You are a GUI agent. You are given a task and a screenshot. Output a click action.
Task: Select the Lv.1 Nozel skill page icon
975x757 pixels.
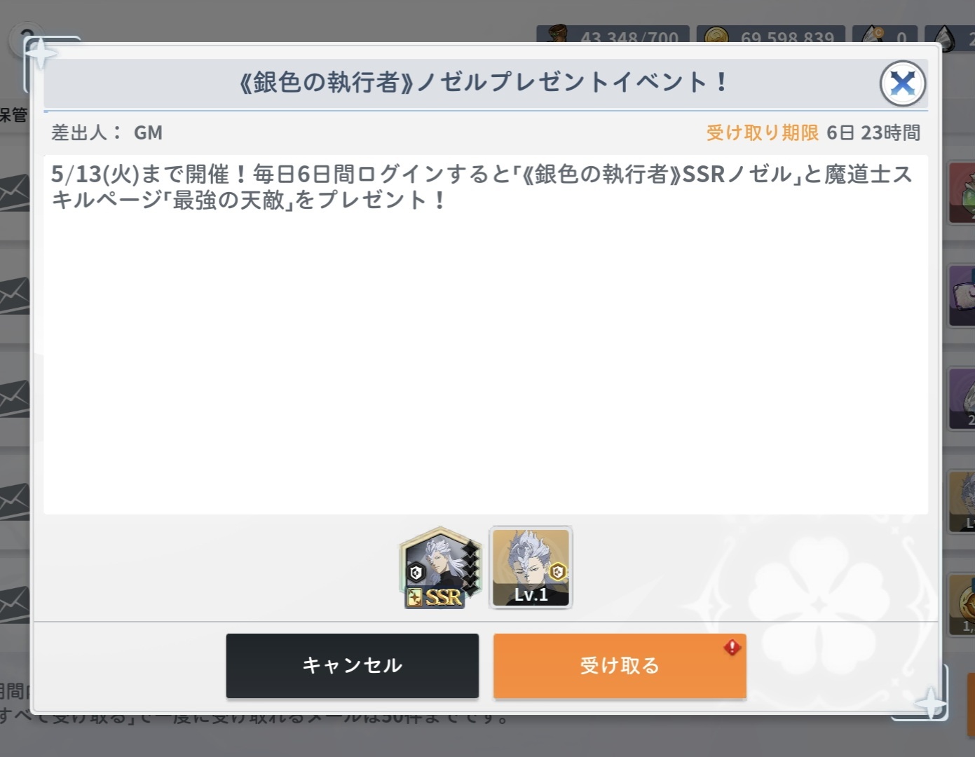[x=531, y=567]
